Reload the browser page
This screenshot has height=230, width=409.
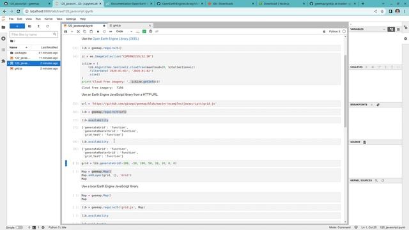[19, 11]
